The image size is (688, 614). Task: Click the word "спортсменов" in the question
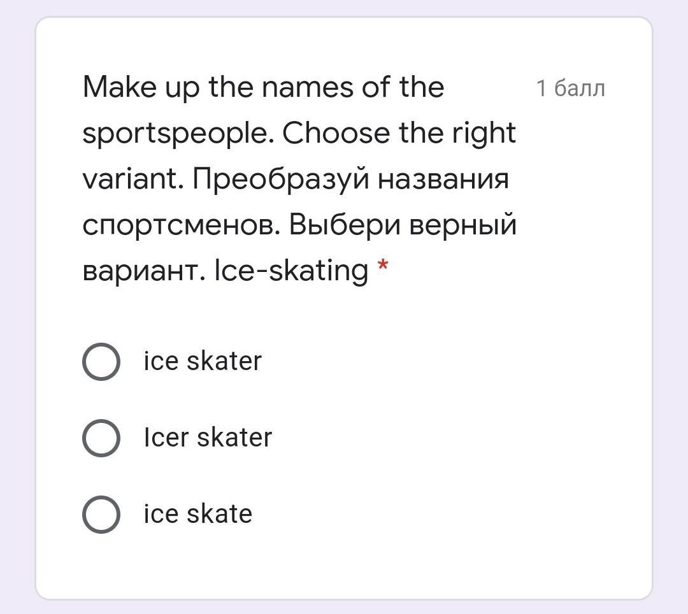click(181, 225)
